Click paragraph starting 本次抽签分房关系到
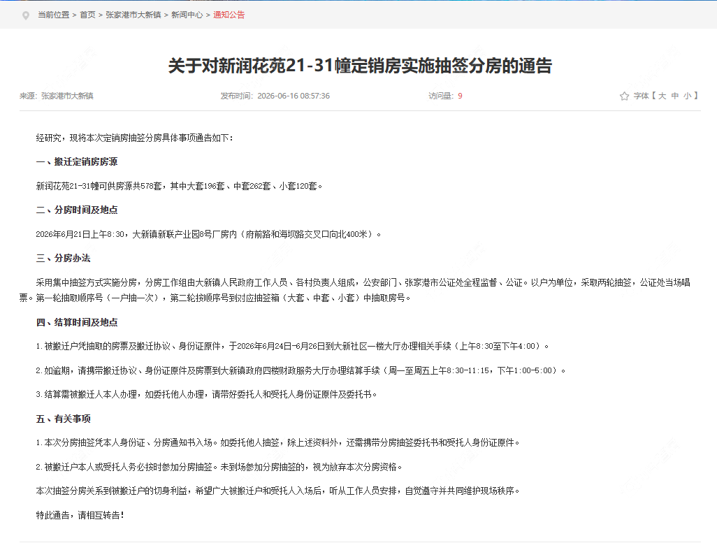Screen dimensions: 717x543 point(277,491)
